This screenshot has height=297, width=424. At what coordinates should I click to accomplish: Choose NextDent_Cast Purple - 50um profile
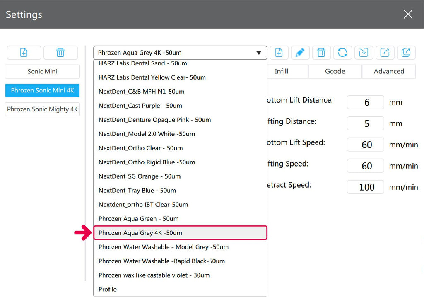[x=180, y=106]
